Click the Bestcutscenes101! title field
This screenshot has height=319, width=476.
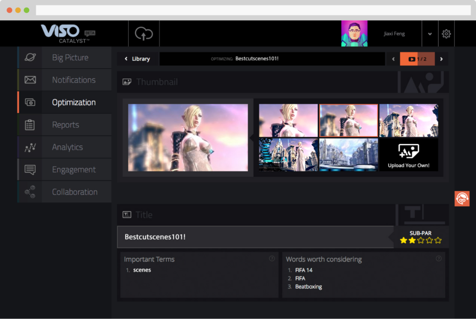point(255,237)
